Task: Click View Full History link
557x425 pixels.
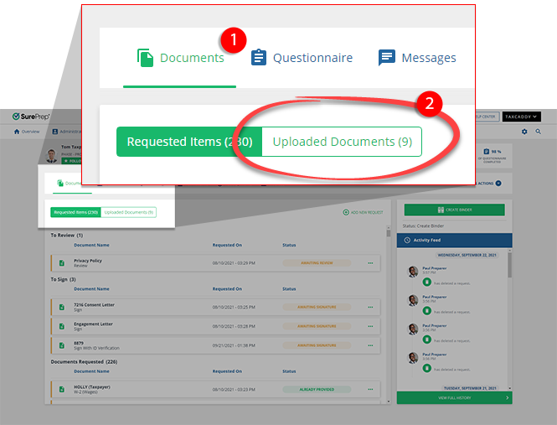Action: (x=454, y=397)
